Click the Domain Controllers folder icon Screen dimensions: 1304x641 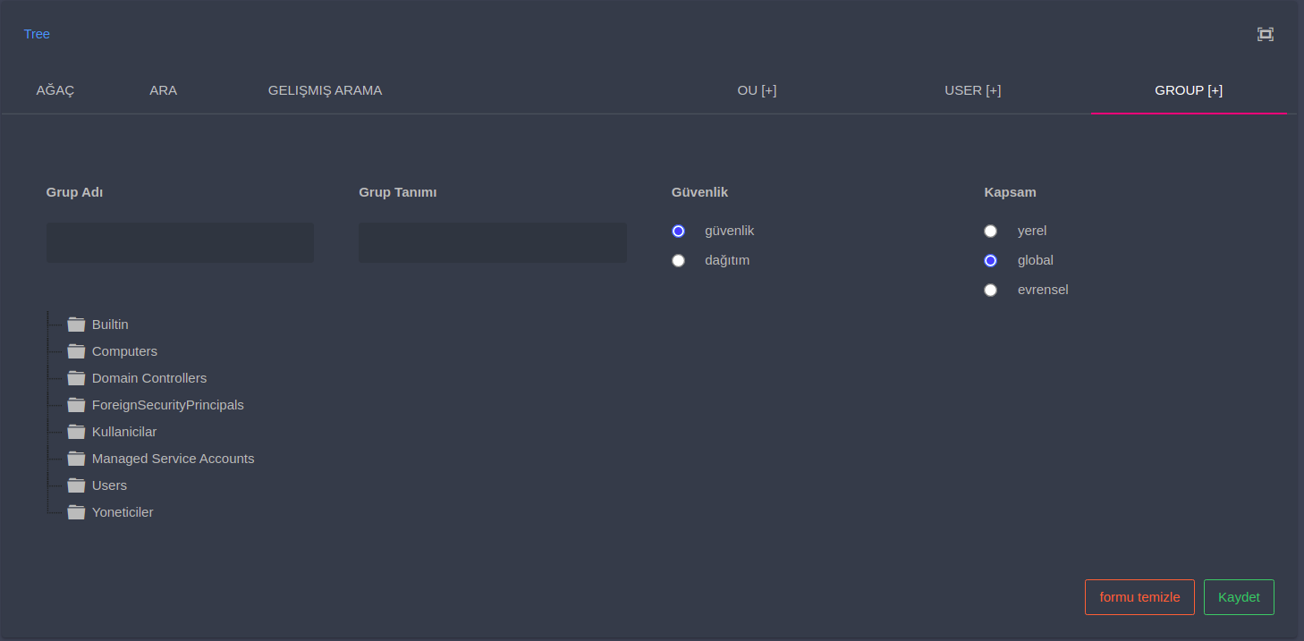point(76,378)
